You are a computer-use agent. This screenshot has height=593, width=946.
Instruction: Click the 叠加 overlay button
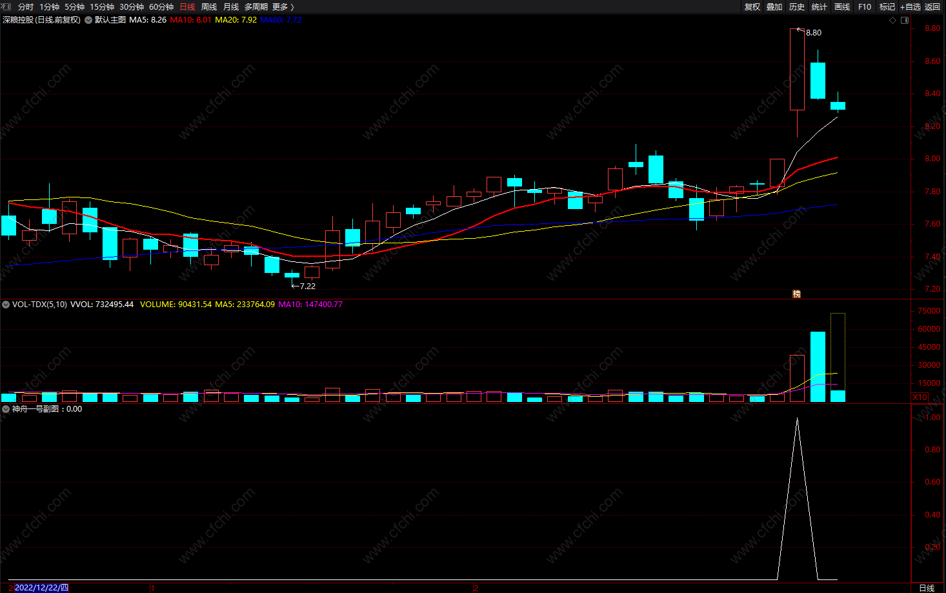tap(774, 6)
